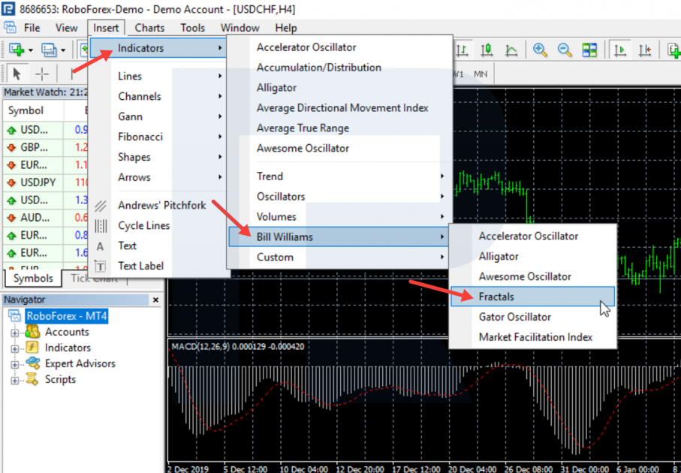Switch chart to Bar Chart type

[463, 50]
